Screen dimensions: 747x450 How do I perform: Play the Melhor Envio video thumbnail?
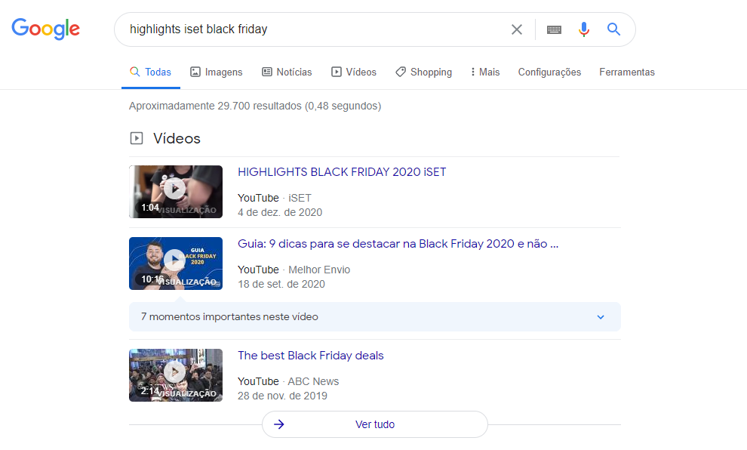tap(176, 264)
